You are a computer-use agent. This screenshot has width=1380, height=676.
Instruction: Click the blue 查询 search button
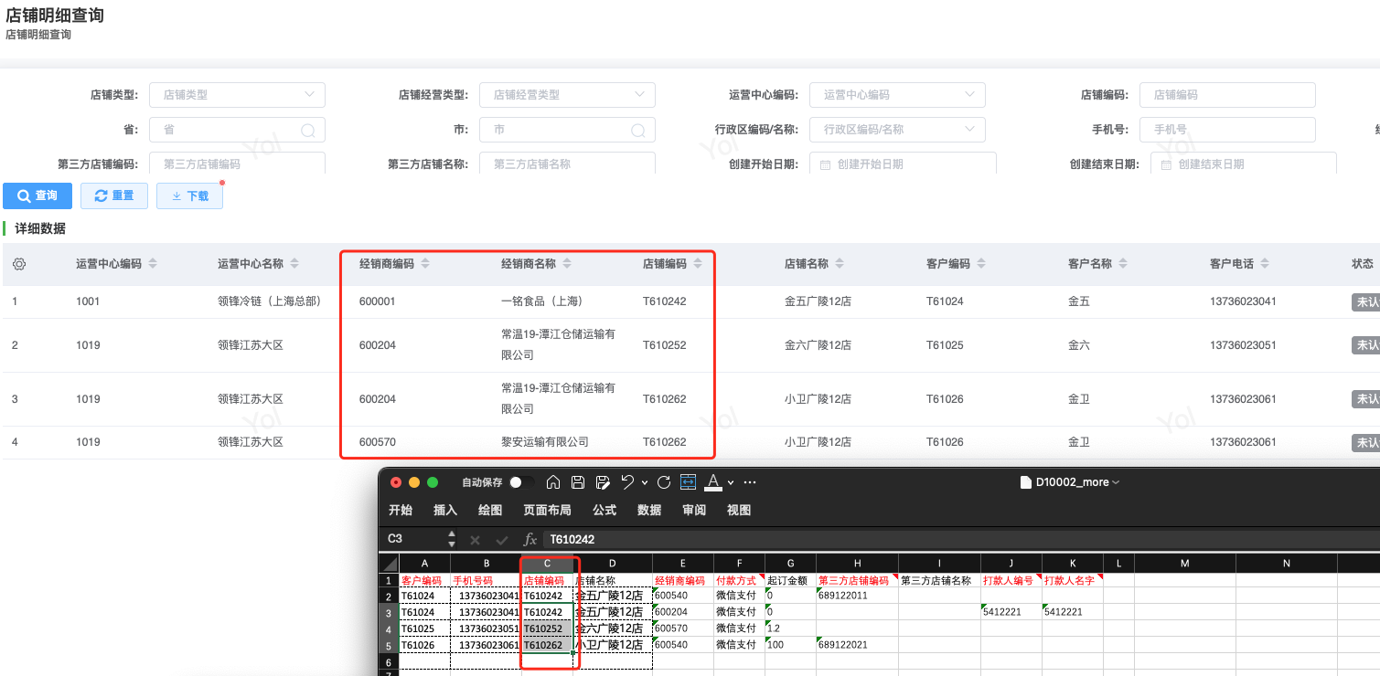click(37, 195)
